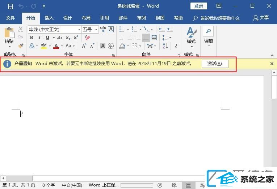
Task: Click the 粘贴 paste icon
Action: click(x=9, y=32)
